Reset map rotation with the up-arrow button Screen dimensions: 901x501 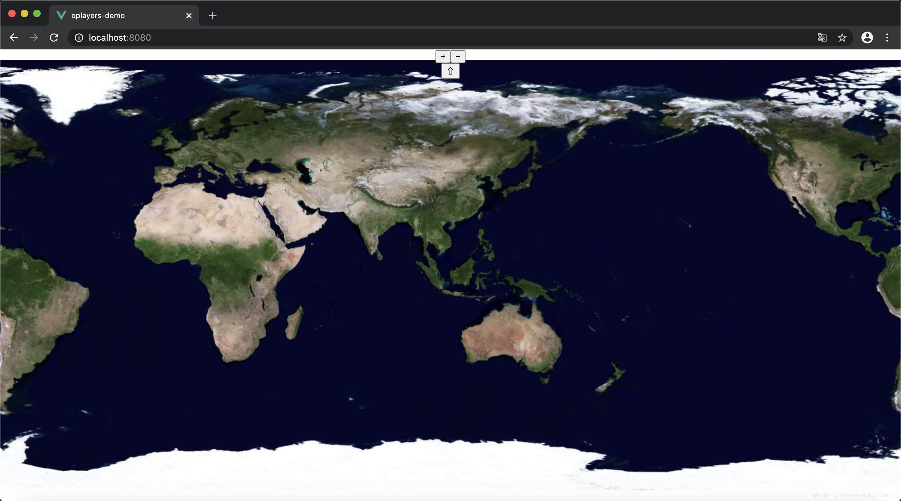(x=450, y=71)
